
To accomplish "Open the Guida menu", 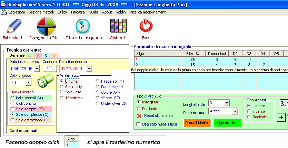I will [x=93, y=12].
